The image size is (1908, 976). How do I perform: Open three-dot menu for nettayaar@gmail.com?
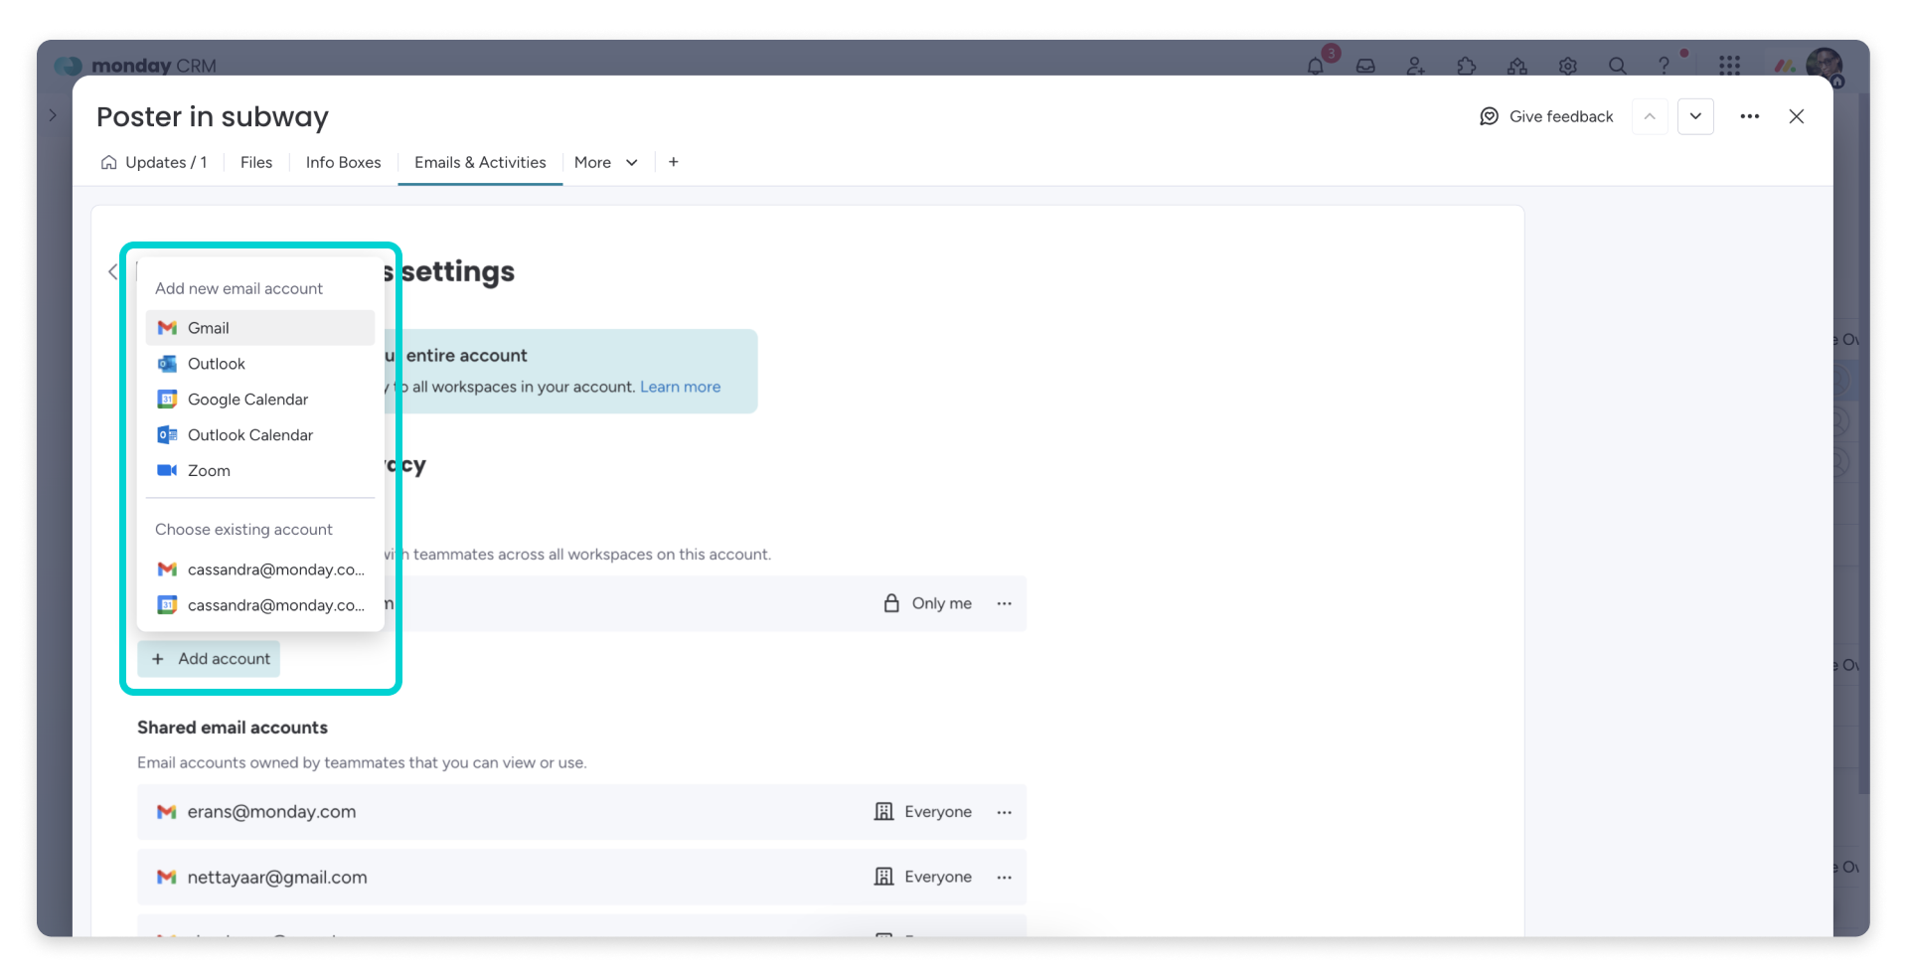coord(1005,877)
